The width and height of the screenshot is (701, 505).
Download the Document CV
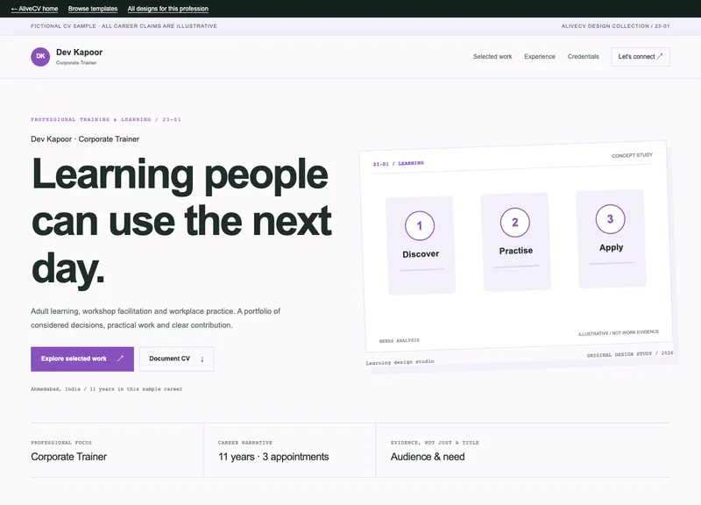point(177,359)
